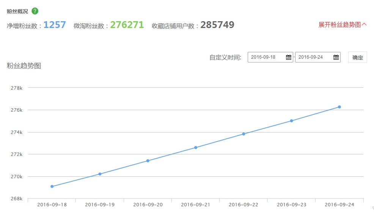The height and width of the screenshot is (218, 374).
Task: Toggle the 展开粉丝趋势图 expander link
Action: (343, 25)
